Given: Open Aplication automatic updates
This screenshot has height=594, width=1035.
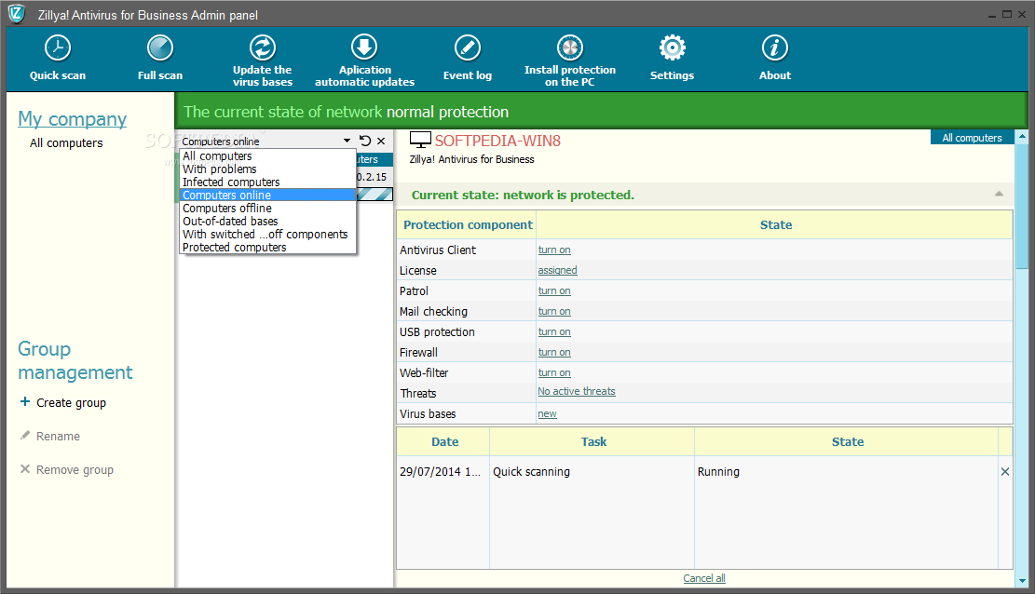Looking at the screenshot, I should (364, 61).
